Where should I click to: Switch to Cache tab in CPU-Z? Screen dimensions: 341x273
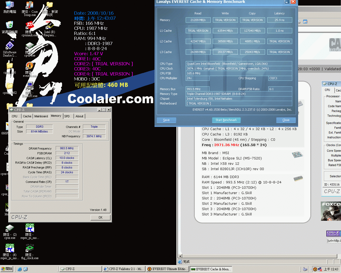tap(27, 116)
